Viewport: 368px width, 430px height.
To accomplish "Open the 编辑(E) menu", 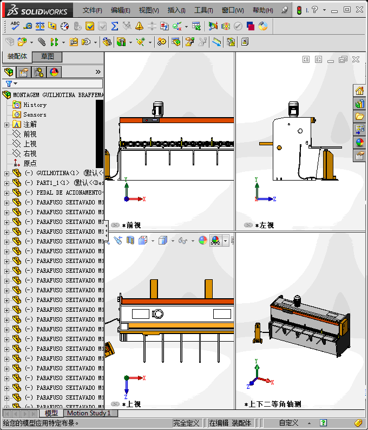I will tap(120, 10).
